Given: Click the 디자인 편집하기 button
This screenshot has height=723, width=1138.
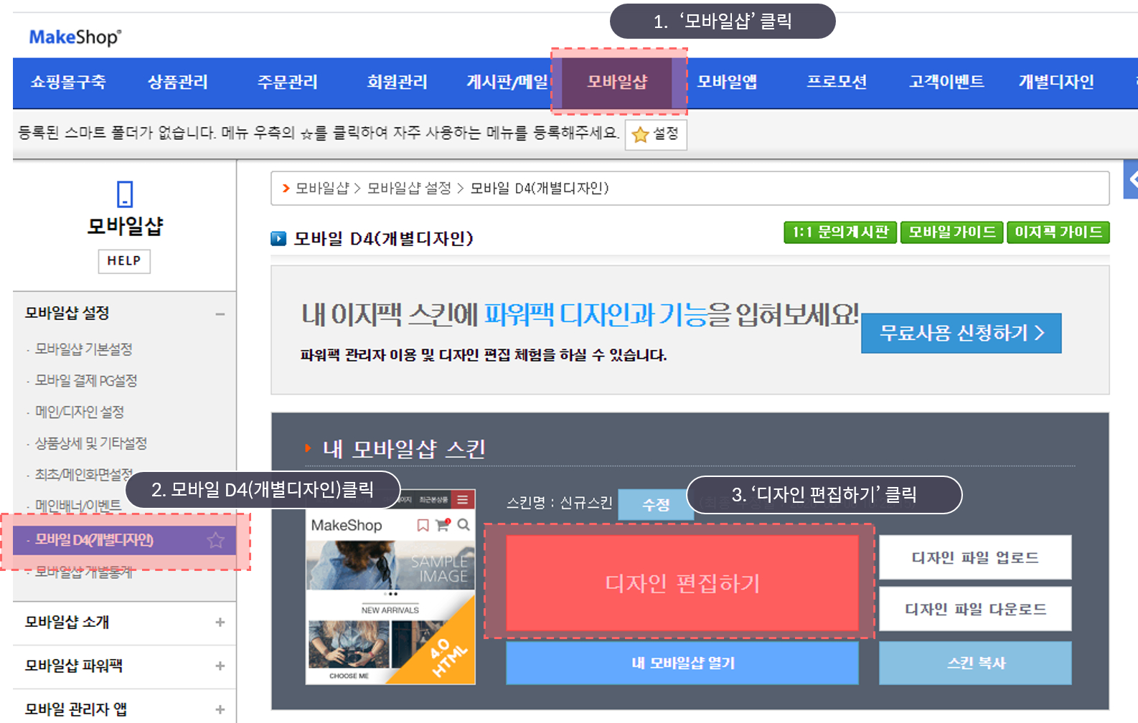Looking at the screenshot, I should pyautogui.click(x=682, y=583).
